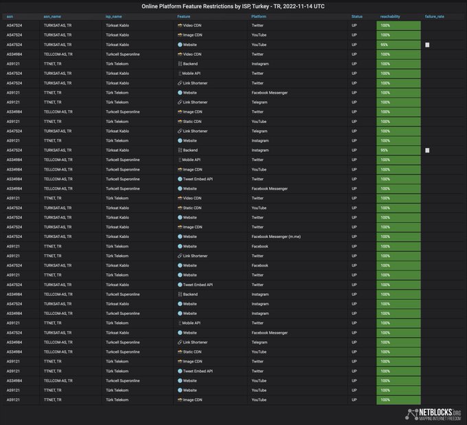Click Website icon in Turkcell Superonline YouTube row
Image resolution: width=467 pixels, height=425 pixels.
[180, 381]
